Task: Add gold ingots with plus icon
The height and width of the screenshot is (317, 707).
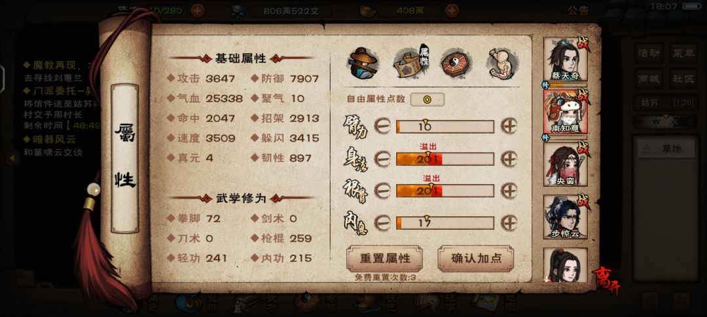Action: [452, 10]
